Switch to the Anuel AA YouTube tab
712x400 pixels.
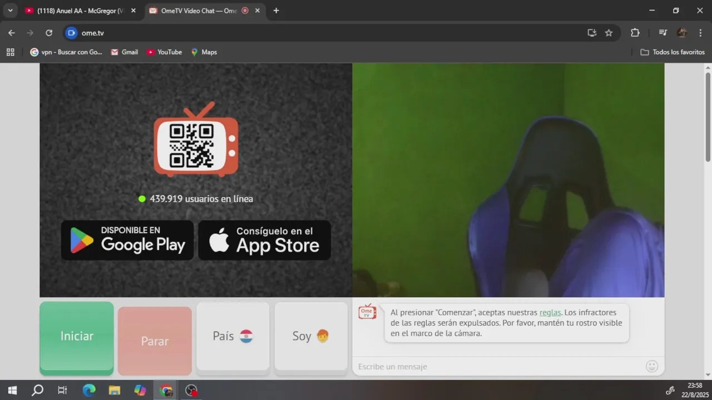pyautogui.click(x=79, y=11)
